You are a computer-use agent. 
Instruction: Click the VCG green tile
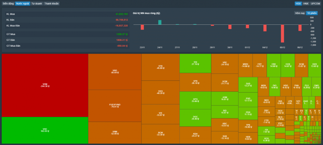tap(266, 140)
